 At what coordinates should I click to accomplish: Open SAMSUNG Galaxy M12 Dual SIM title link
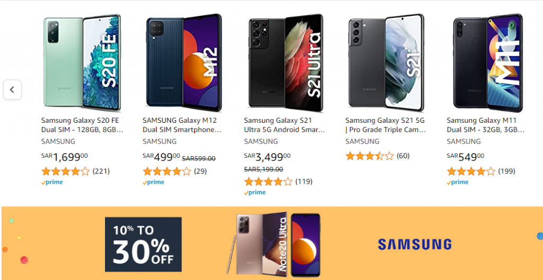click(182, 125)
